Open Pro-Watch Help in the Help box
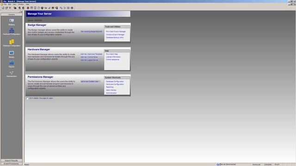Viewport: 296px width, 166px height. [112, 54]
